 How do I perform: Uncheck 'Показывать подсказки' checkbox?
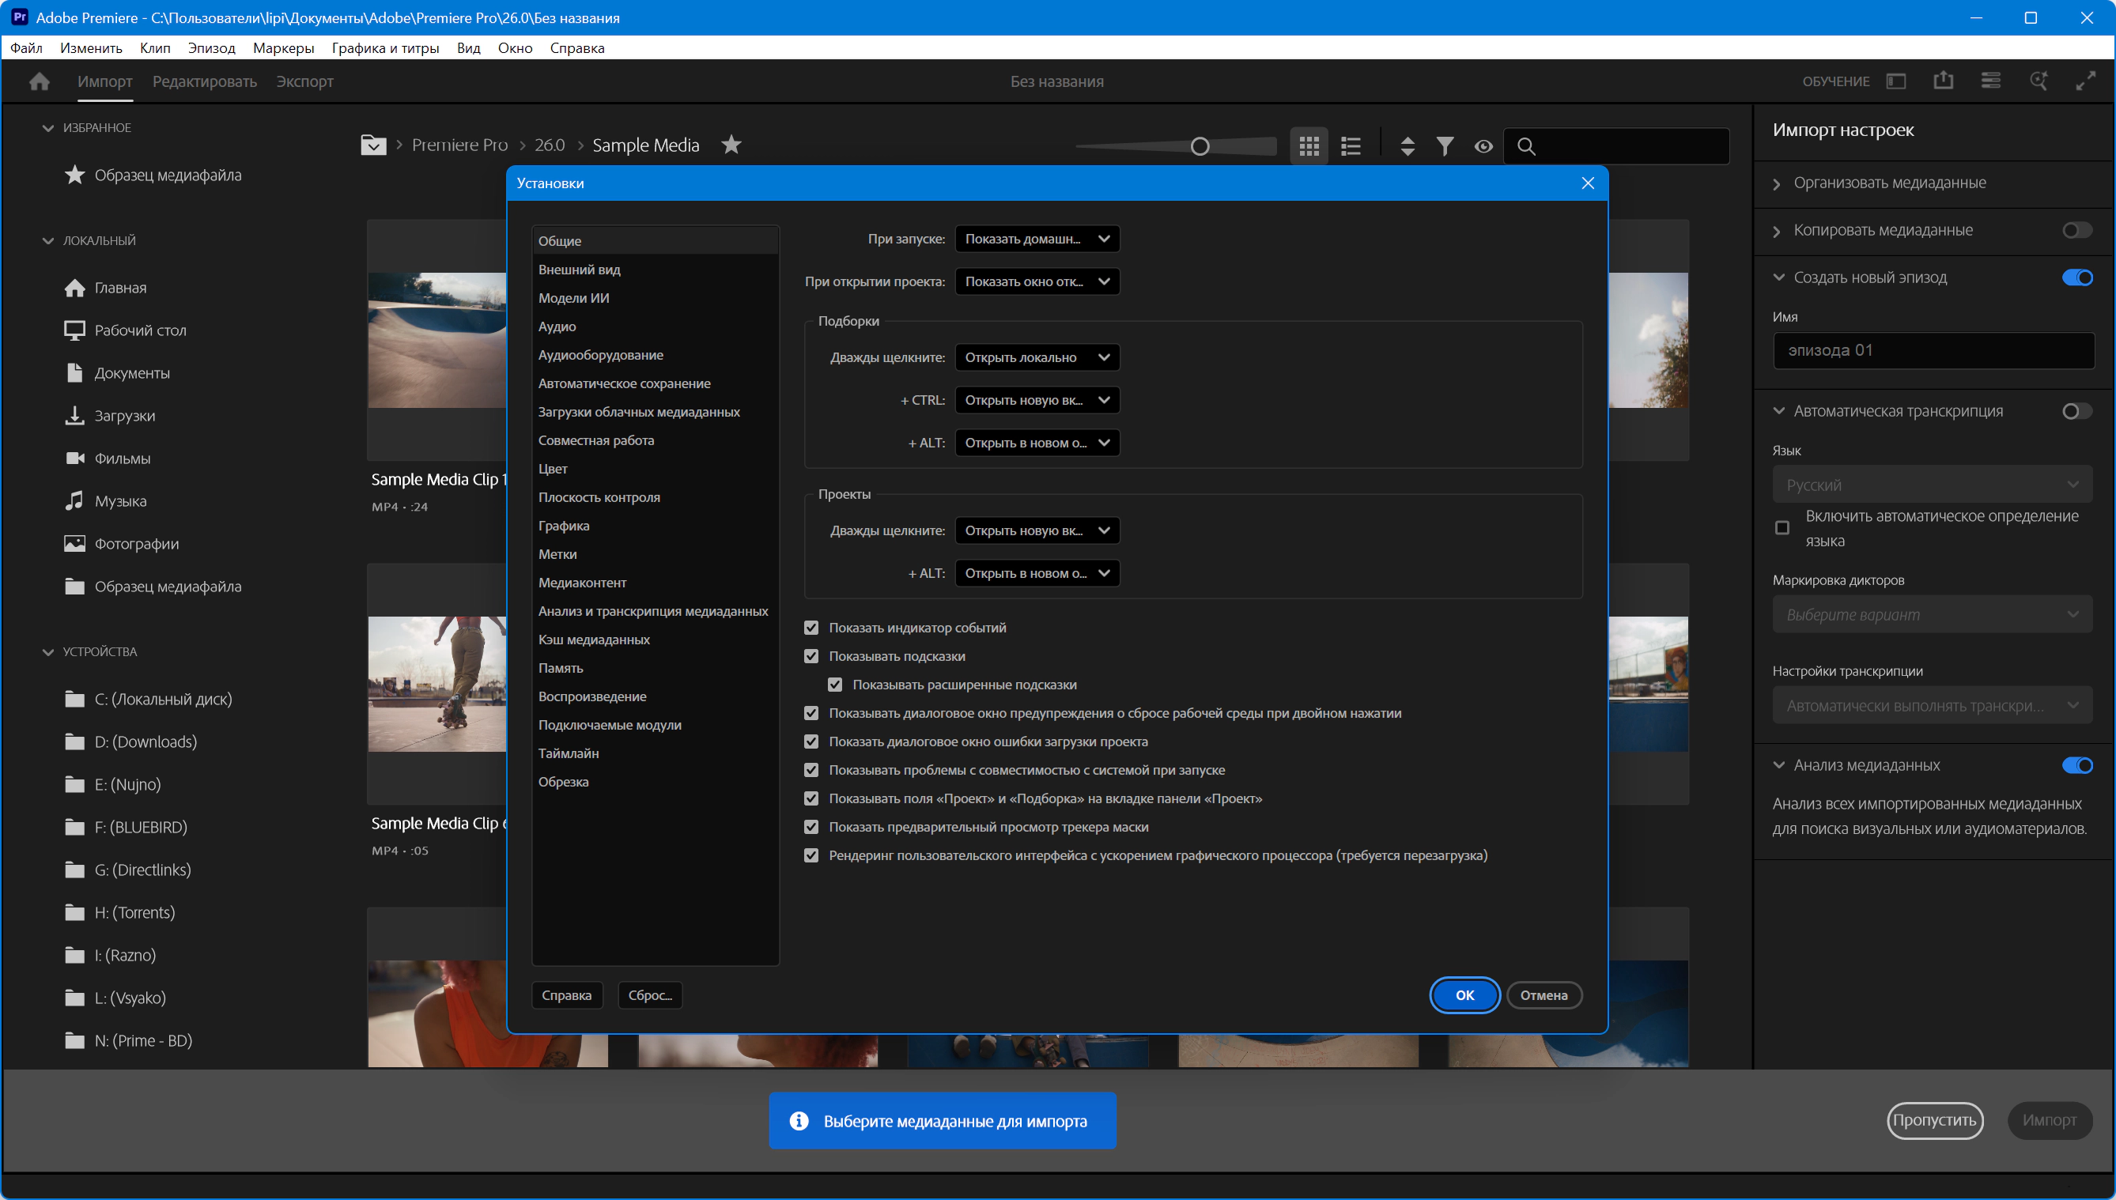811,656
